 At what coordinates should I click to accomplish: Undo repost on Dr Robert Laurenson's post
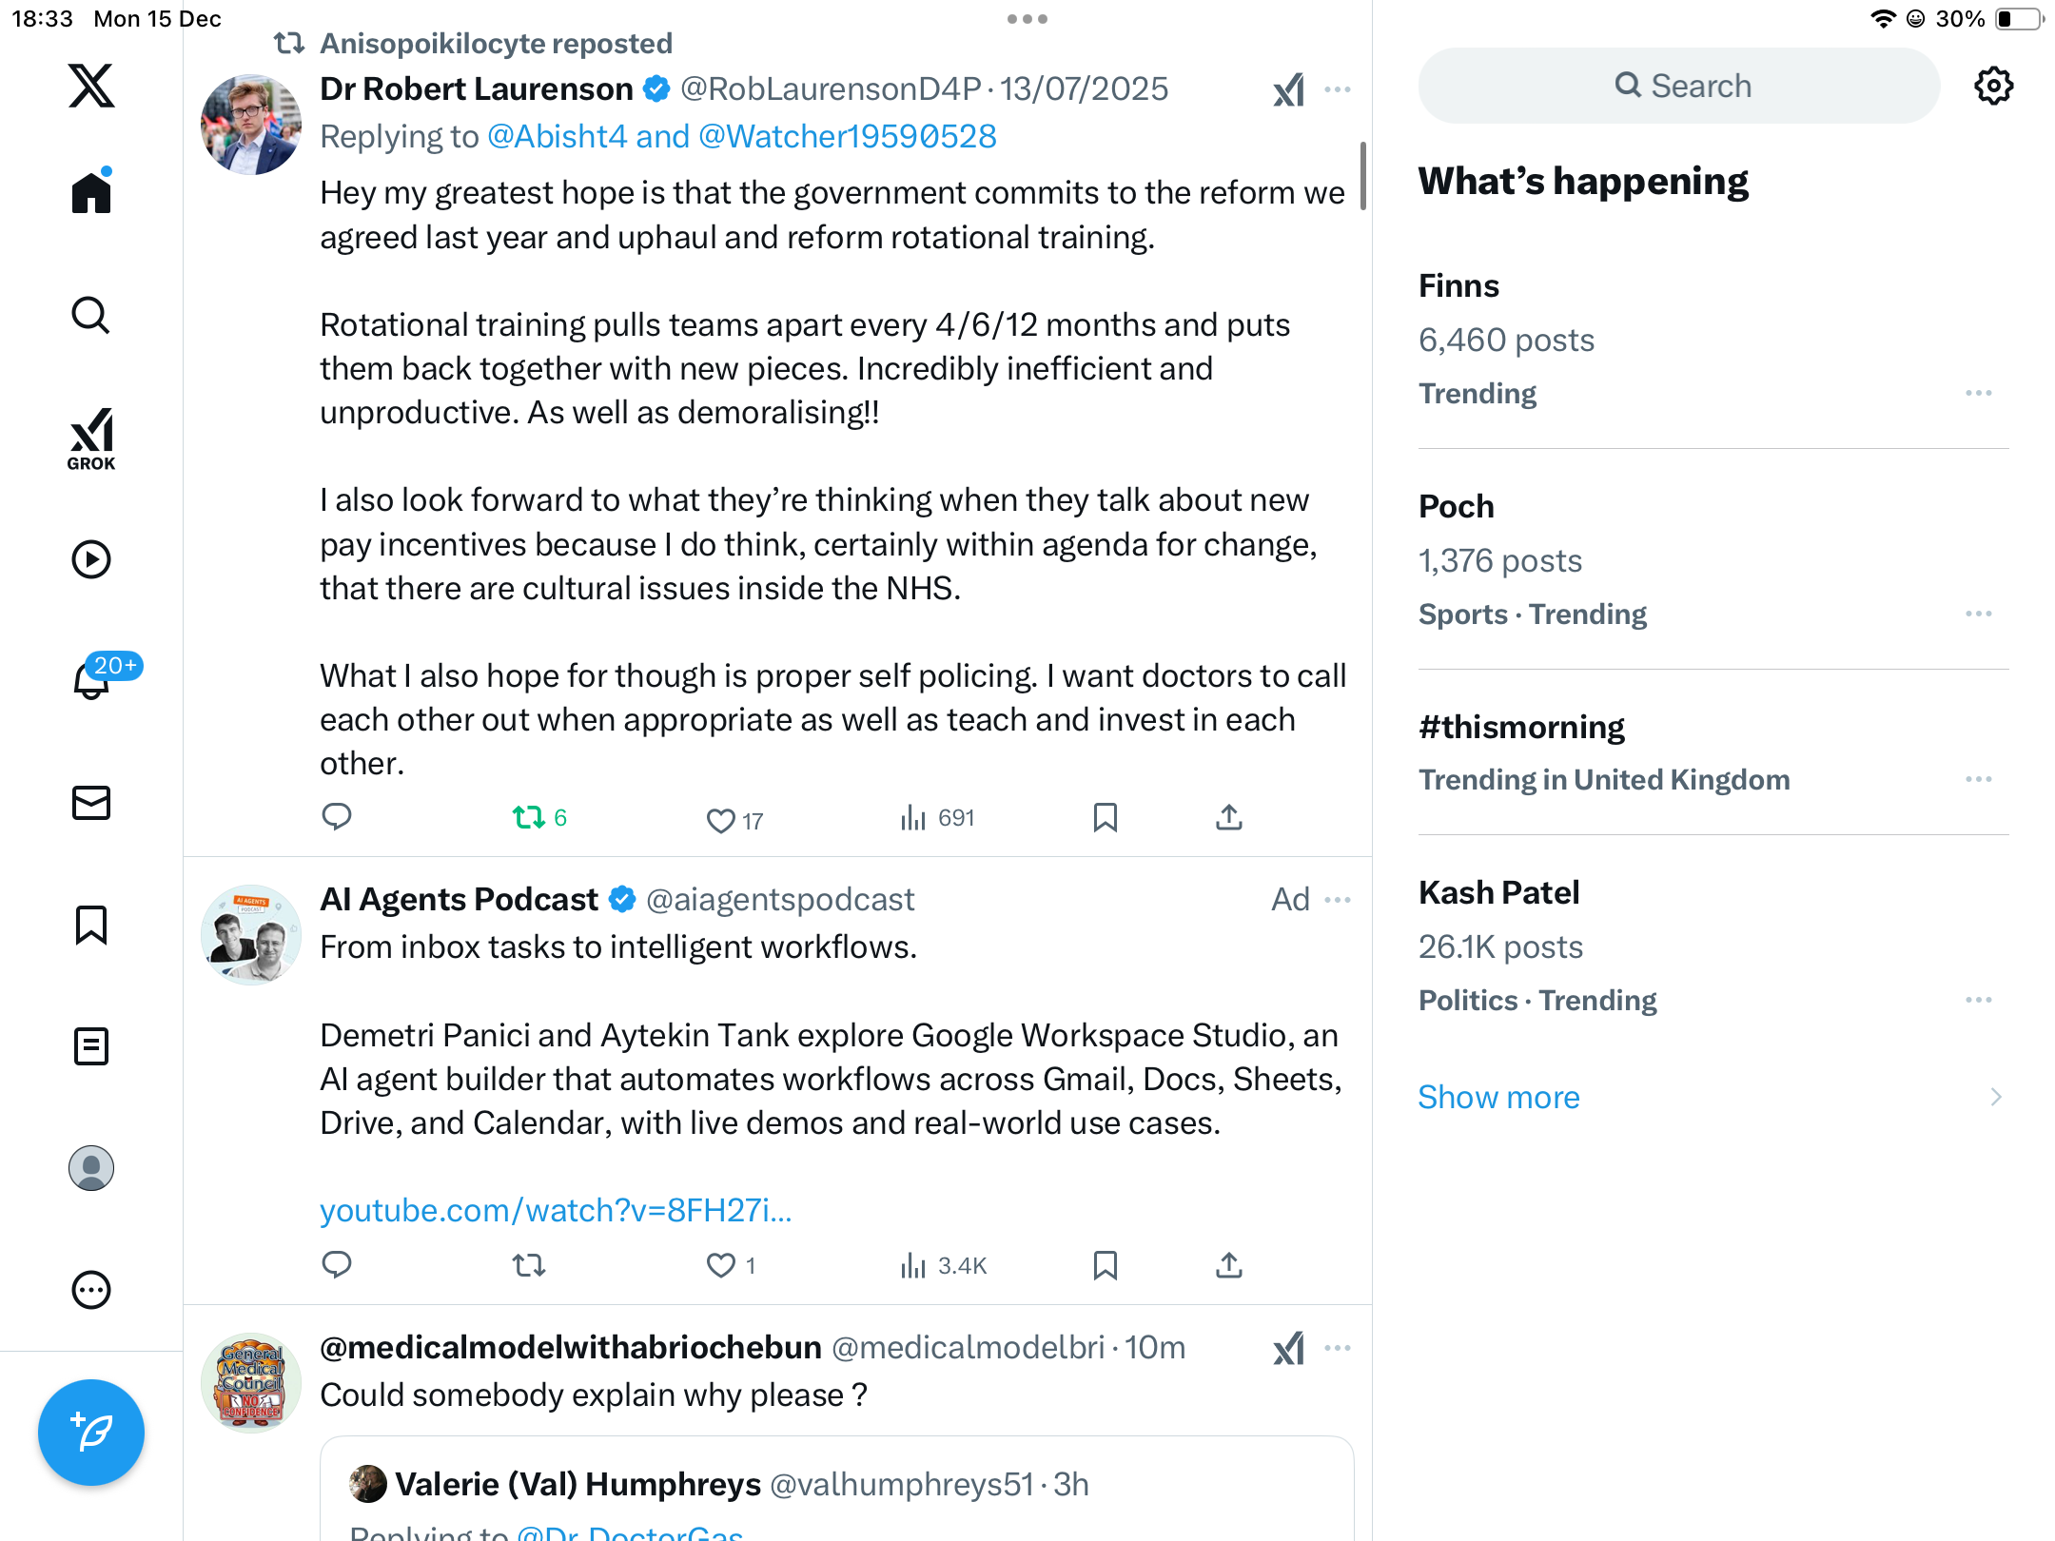529,817
